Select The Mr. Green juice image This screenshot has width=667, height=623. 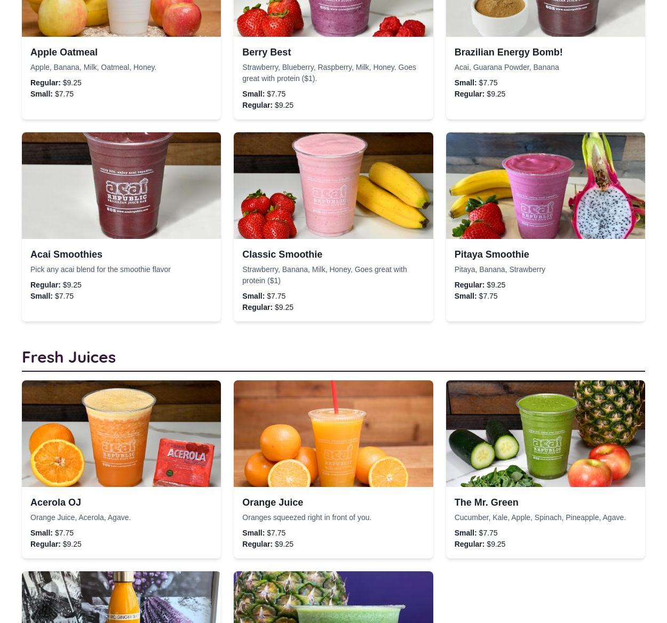(545, 433)
